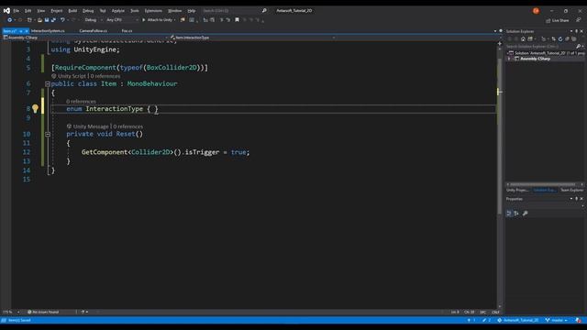
Task: Click the lightbulb quick actions icon
Action: pyautogui.click(x=35, y=108)
